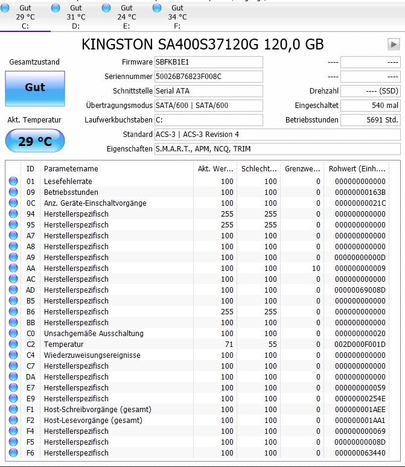
Task: Click the Schlecht... column header
Action: tap(259, 169)
